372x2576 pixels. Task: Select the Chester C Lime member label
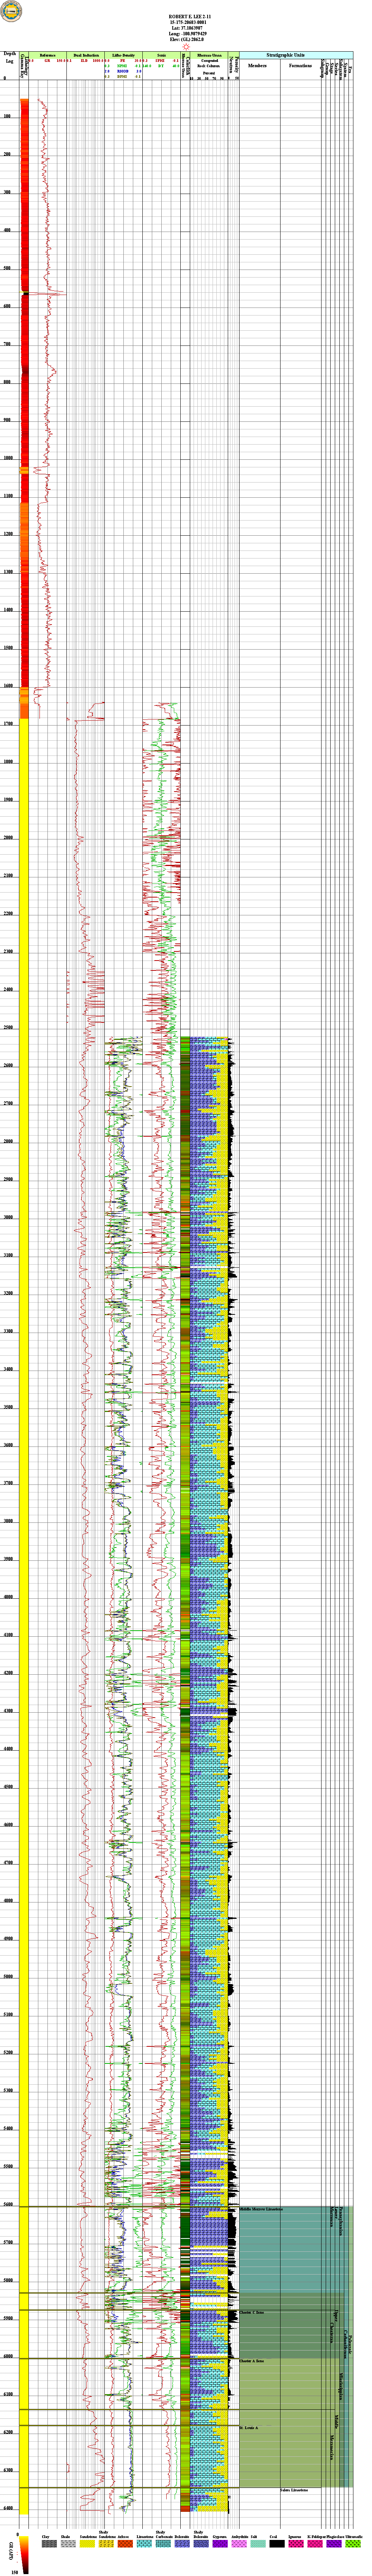pos(252,2312)
